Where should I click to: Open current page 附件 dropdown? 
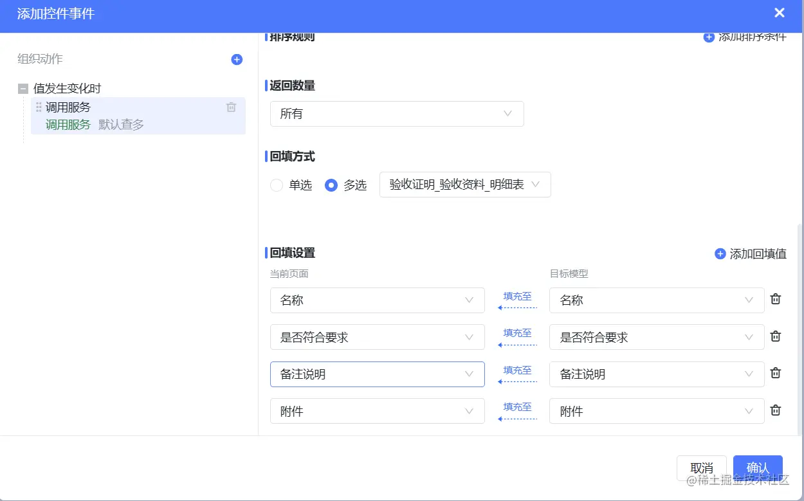378,411
